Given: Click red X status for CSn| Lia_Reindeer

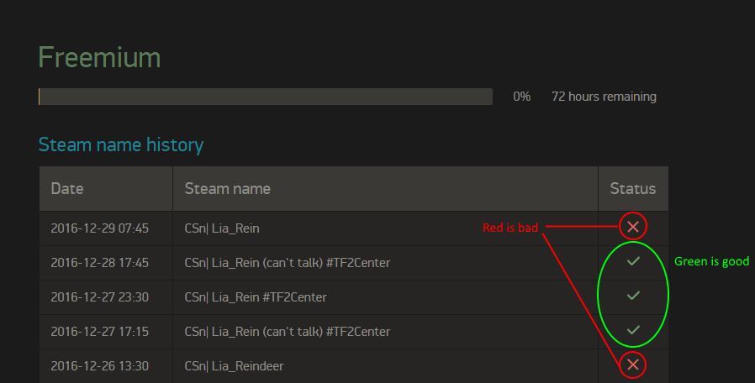Looking at the screenshot, I should [633, 365].
